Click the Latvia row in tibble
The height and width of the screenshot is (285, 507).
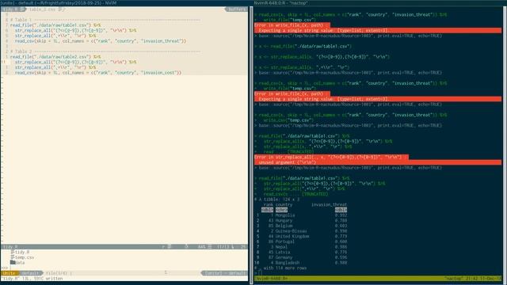[301, 252]
